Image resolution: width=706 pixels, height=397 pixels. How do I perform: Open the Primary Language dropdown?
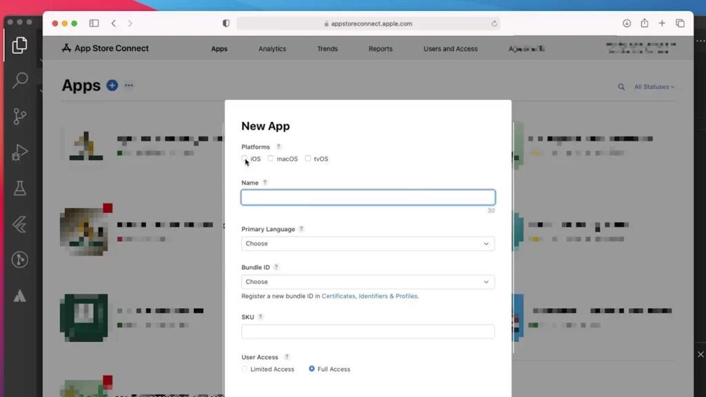coord(367,243)
